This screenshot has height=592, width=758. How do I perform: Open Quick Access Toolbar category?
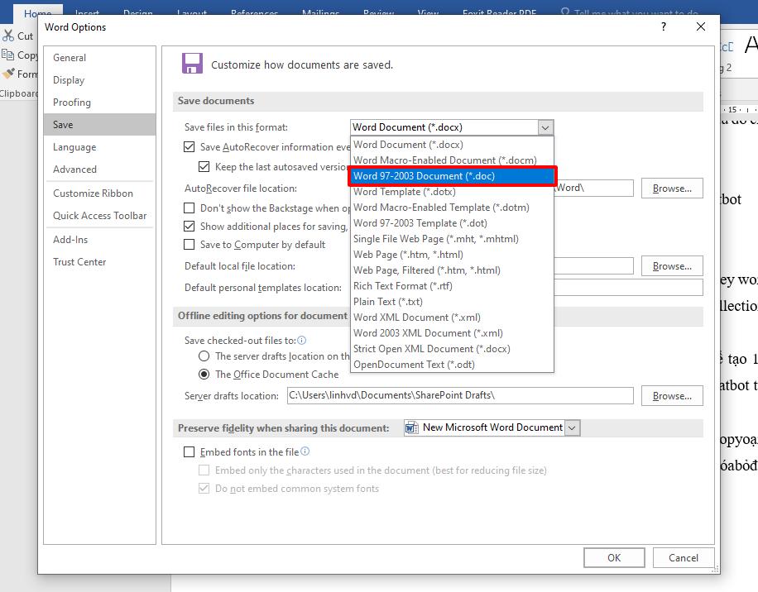pyautogui.click(x=99, y=216)
